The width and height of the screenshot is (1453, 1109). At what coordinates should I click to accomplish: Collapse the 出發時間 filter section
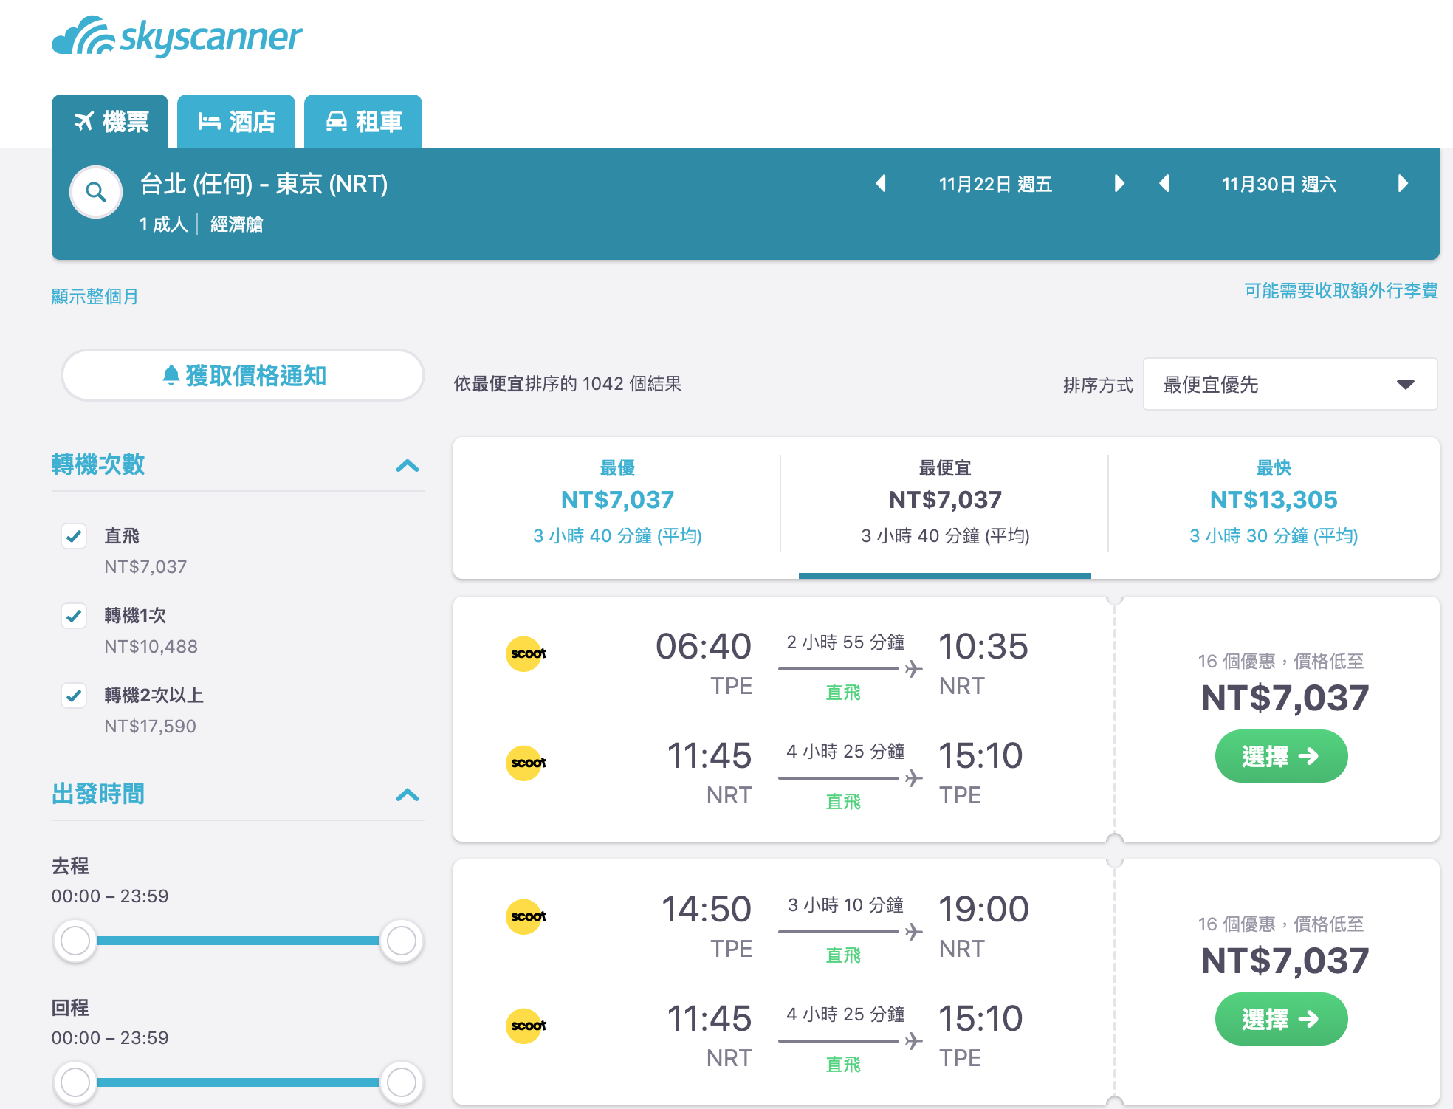click(x=408, y=794)
